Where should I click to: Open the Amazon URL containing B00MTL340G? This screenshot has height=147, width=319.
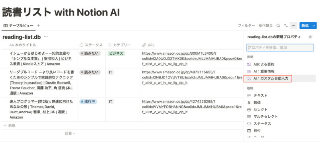(192, 59)
